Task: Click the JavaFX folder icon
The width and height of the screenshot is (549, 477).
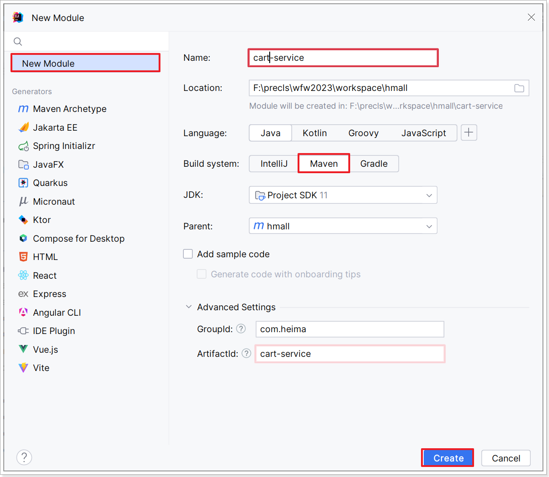Action: pos(23,164)
